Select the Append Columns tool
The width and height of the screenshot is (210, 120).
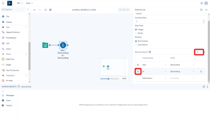13,32
